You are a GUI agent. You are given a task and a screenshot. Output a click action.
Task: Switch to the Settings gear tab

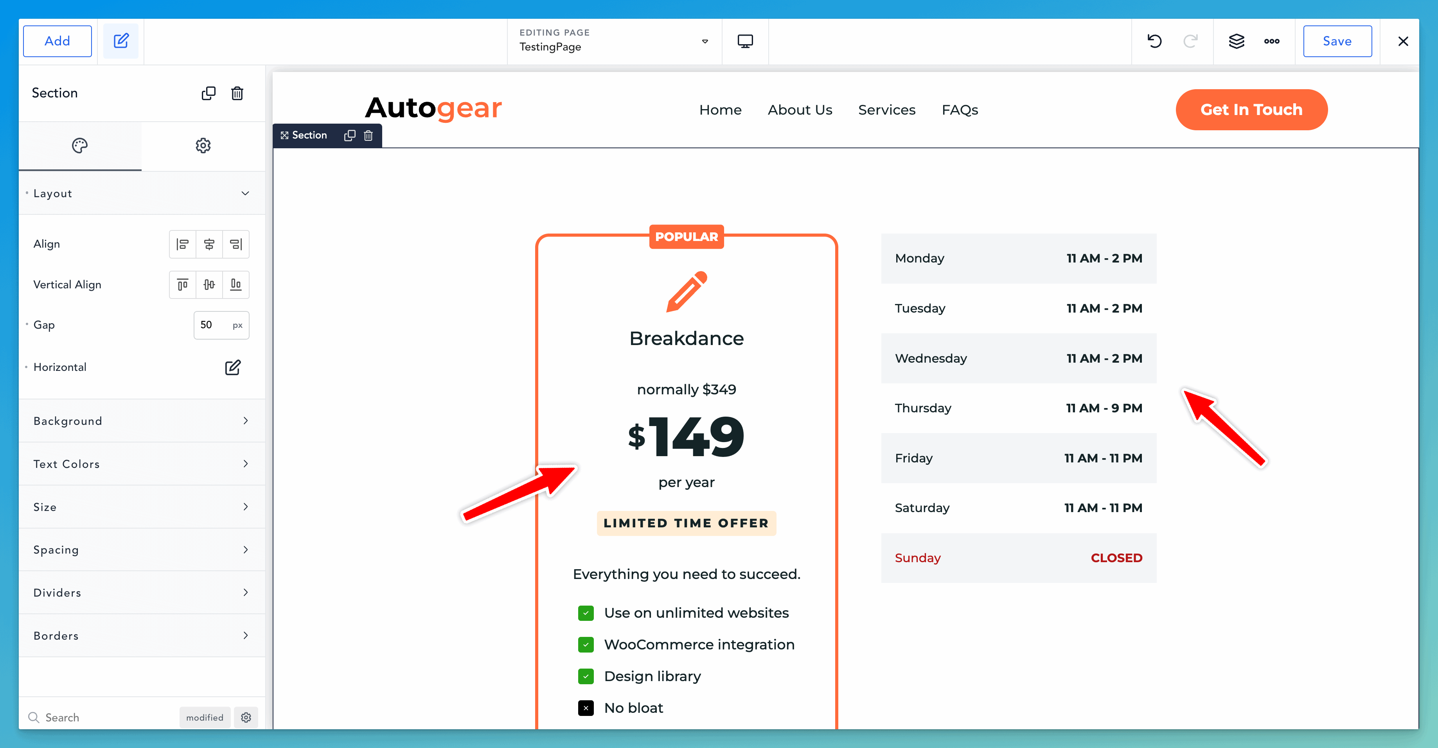point(203,146)
